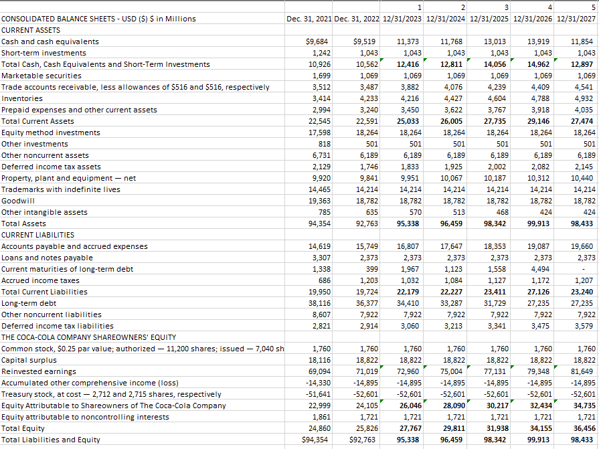
Task: Click the numbered column header 3
Action: (489, 7)
